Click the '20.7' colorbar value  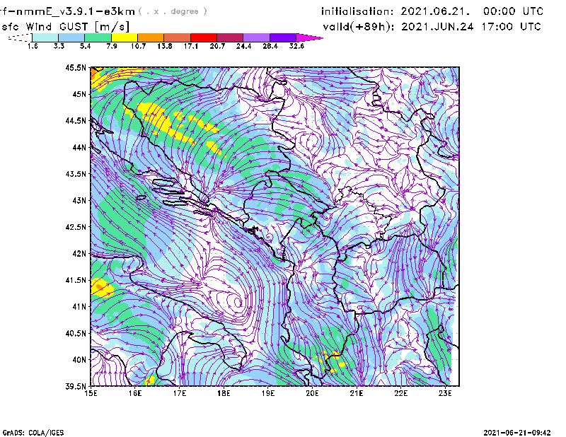click(x=217, y=46)
